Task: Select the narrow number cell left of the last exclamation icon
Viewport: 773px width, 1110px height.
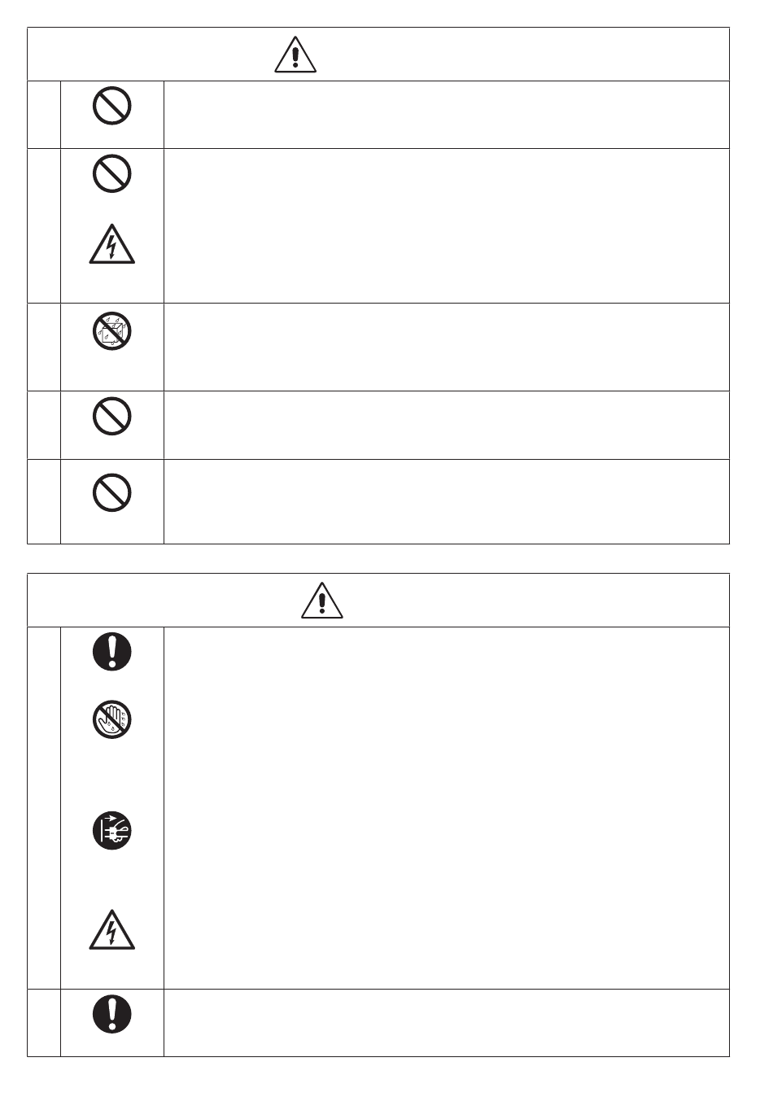Action: (44, 1023)
